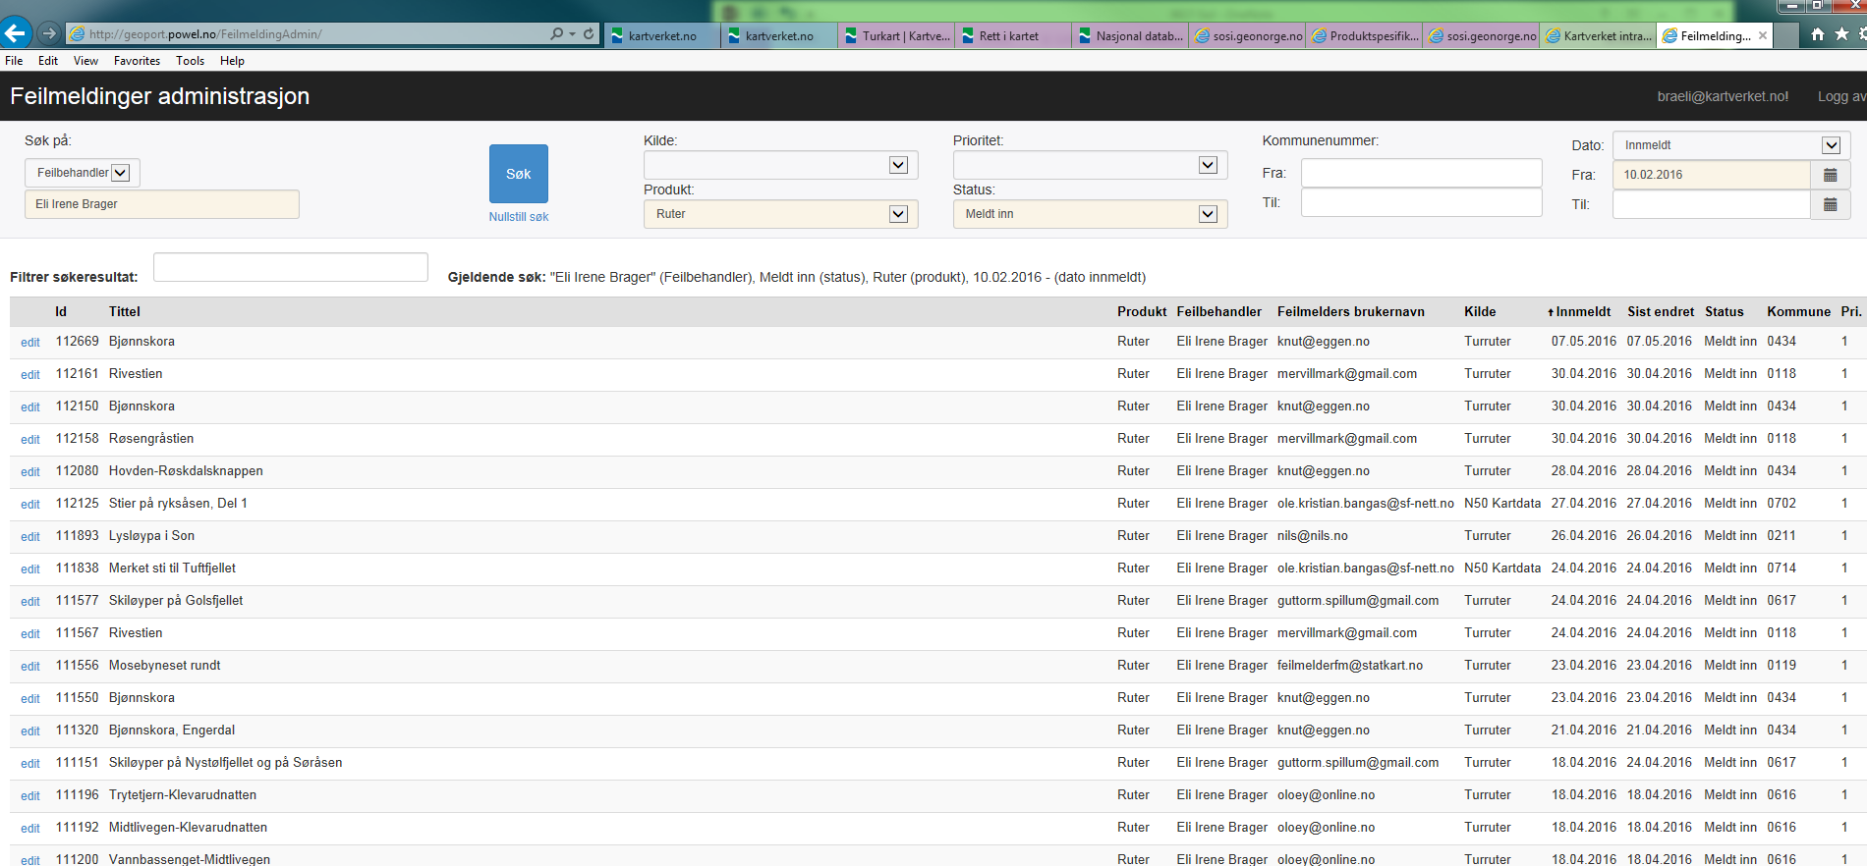This screenshot has height=866, width=1867.
Task: Switch to Rett i kartet tab
Action: pyautogui.click(x=1013, y=35)
